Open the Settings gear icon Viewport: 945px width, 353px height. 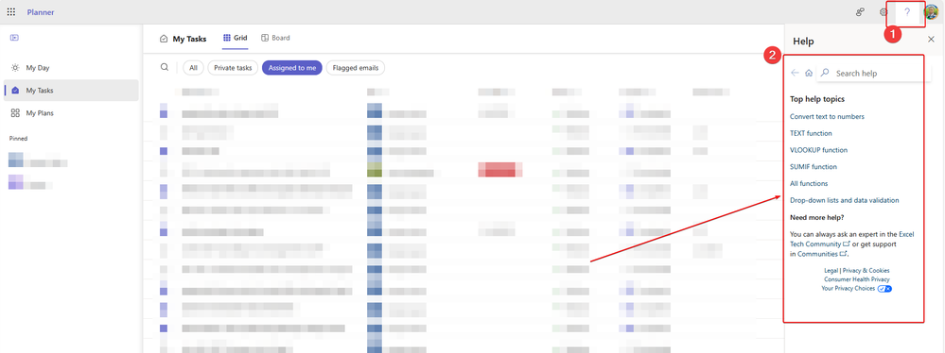click(884, 12)
